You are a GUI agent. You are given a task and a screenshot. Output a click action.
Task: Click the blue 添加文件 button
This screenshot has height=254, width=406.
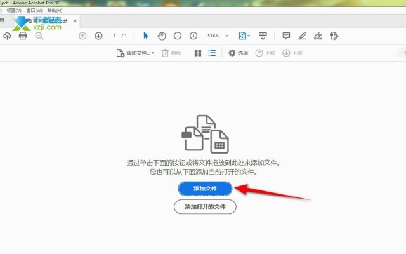(205, 189)
